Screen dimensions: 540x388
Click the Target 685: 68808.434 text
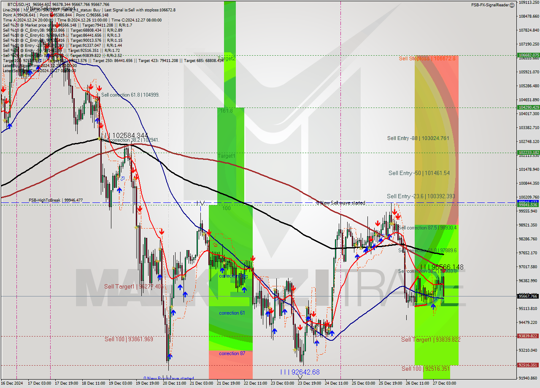pos(204,60)
